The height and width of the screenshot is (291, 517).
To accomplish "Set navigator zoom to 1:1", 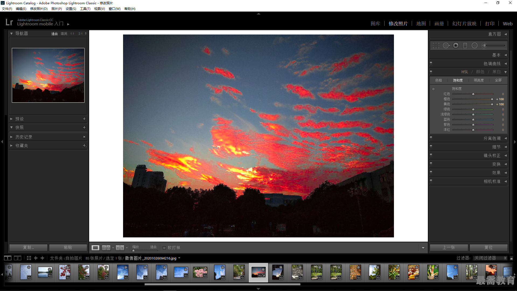I will [72, 34].
